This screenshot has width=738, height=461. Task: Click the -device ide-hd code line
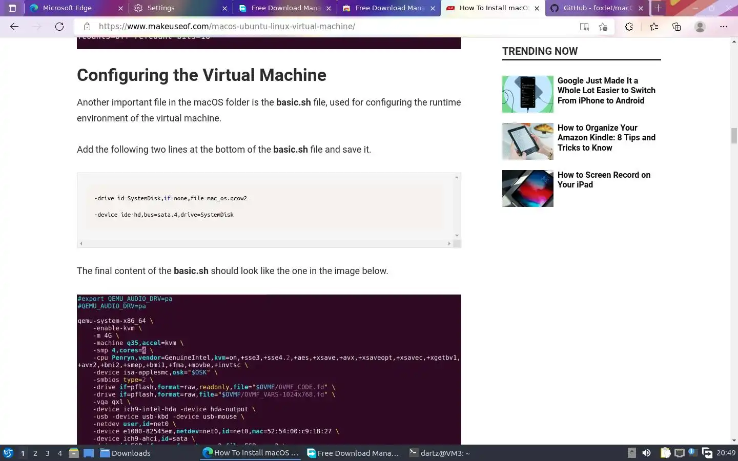coord(164,215)
